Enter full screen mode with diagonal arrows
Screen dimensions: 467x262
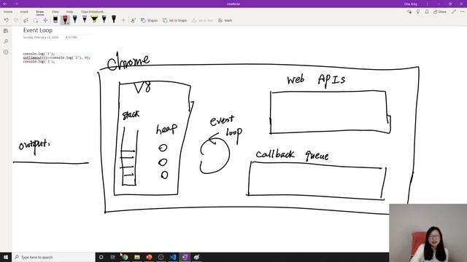(x=454, y=12)
